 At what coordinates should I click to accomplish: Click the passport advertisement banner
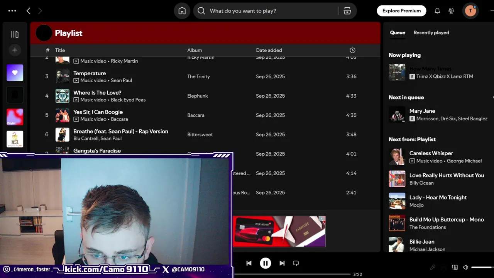279,231
